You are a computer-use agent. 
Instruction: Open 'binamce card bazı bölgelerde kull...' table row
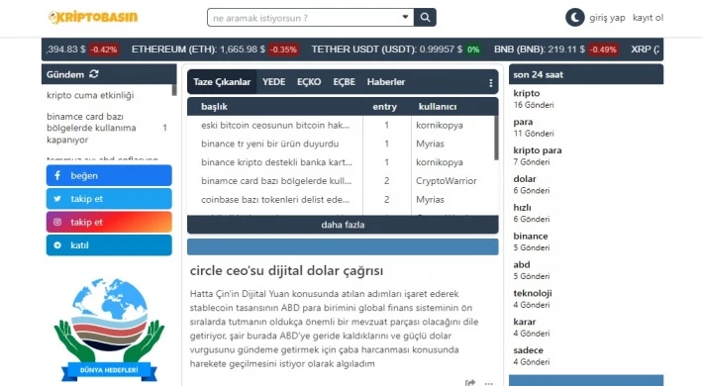pos(276,181)
